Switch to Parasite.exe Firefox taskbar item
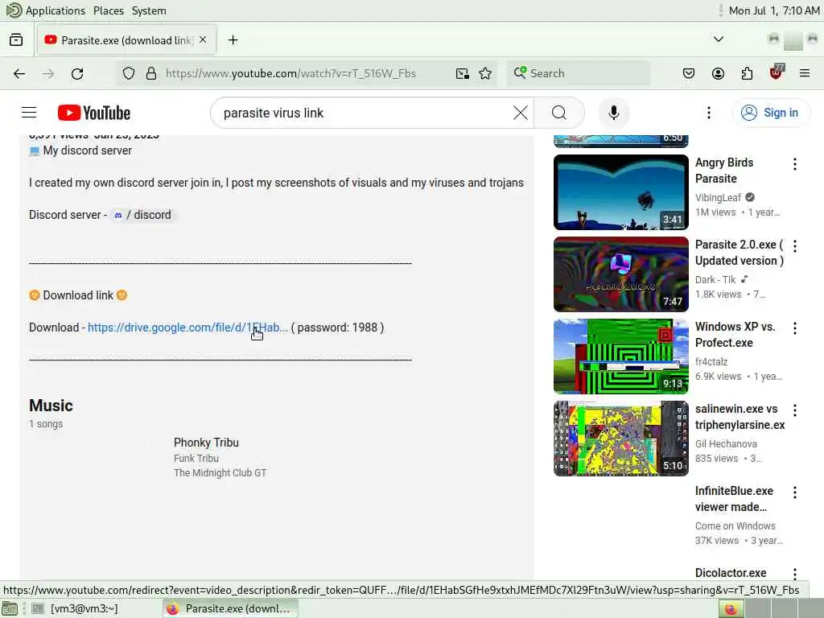 pos(230,608)
